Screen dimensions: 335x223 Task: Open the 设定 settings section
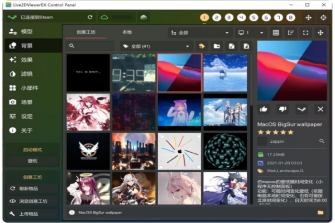[x=33, y=117]
